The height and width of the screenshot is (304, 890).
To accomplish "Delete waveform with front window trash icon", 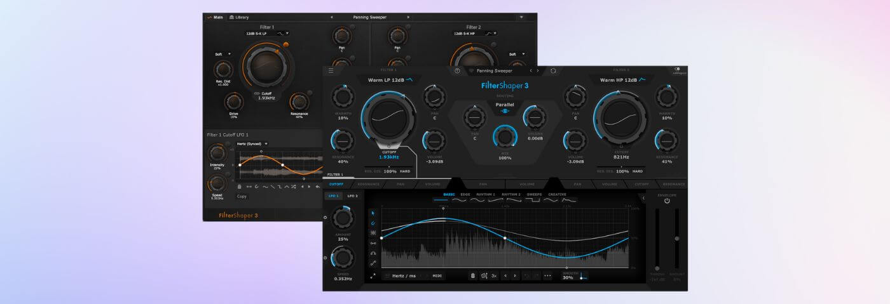I will point(472,276).
